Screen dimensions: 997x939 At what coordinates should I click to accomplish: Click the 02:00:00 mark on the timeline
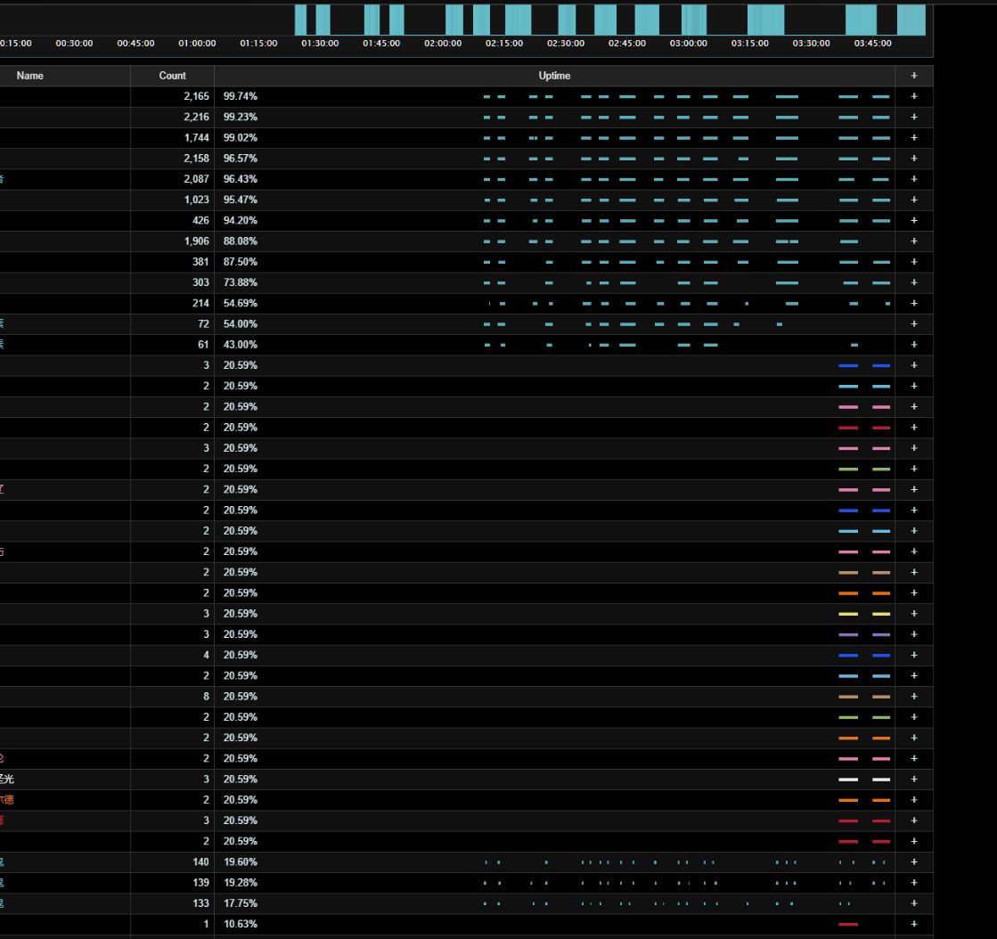point(443,43)
